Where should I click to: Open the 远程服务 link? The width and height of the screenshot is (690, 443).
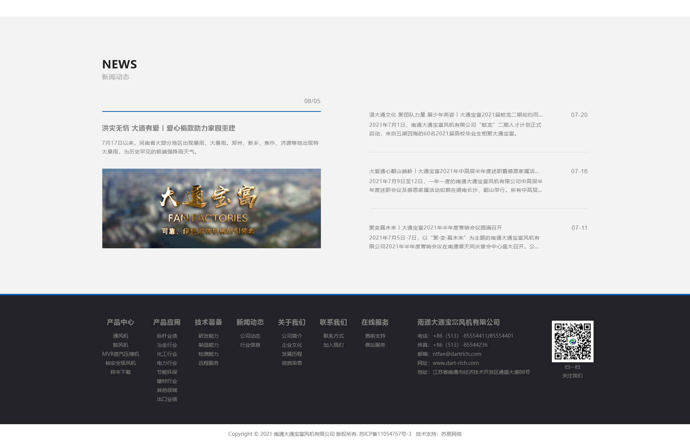tap(208, 363)
